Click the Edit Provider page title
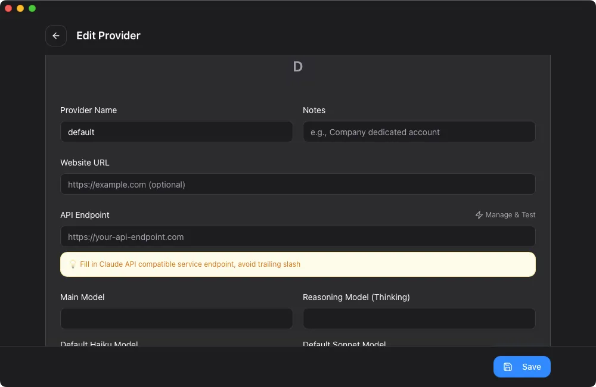This screenshot has width=596, height=387. (x=108, y=36)
